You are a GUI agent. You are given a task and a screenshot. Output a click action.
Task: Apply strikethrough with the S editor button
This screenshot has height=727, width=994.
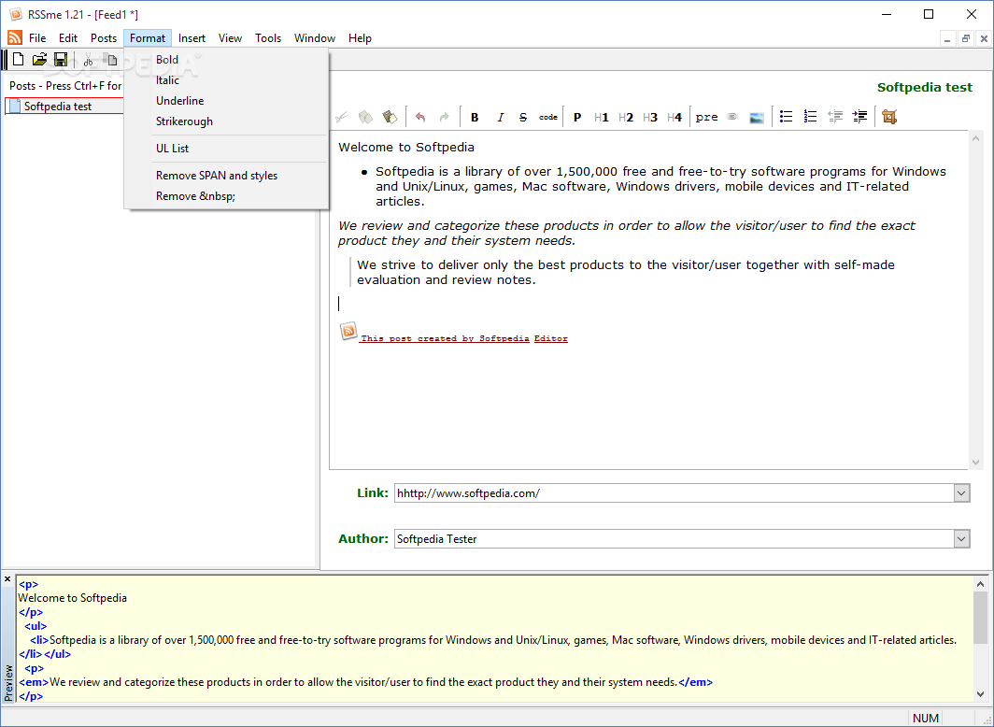click(x=523, y=117)
